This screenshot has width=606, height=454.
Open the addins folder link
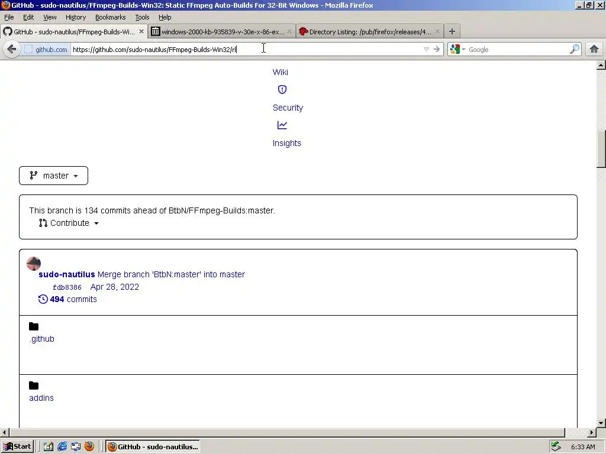(41, 398)
